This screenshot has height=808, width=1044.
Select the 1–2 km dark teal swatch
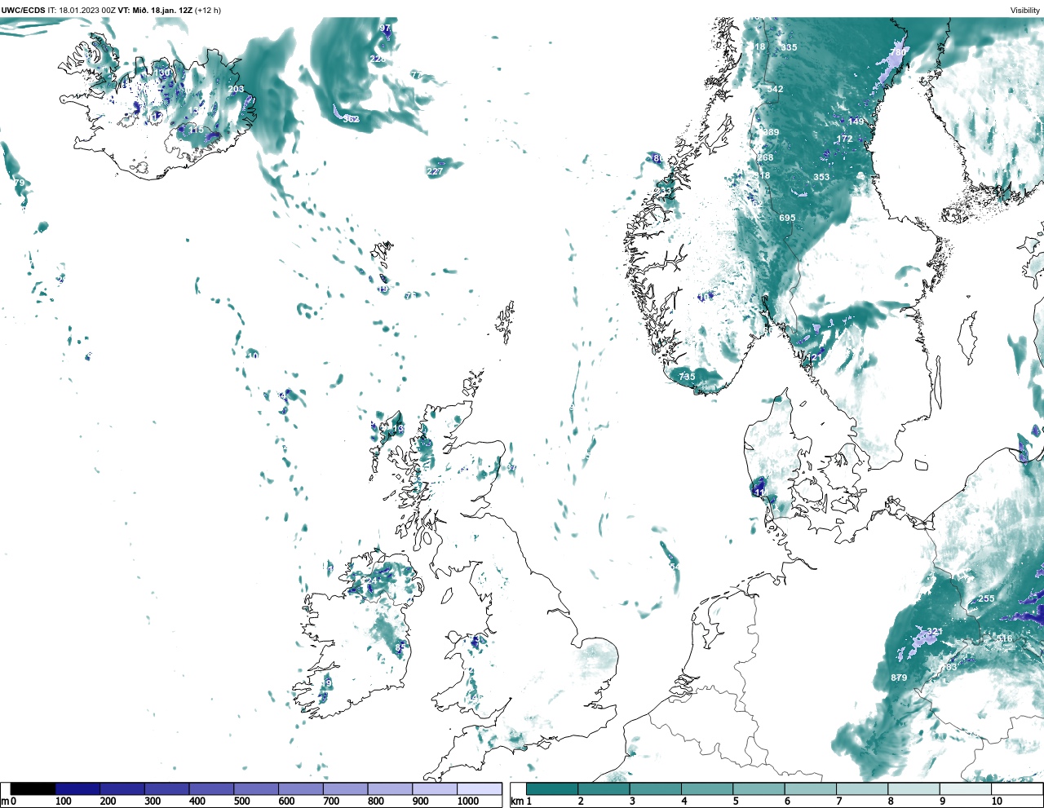point(552,789)
